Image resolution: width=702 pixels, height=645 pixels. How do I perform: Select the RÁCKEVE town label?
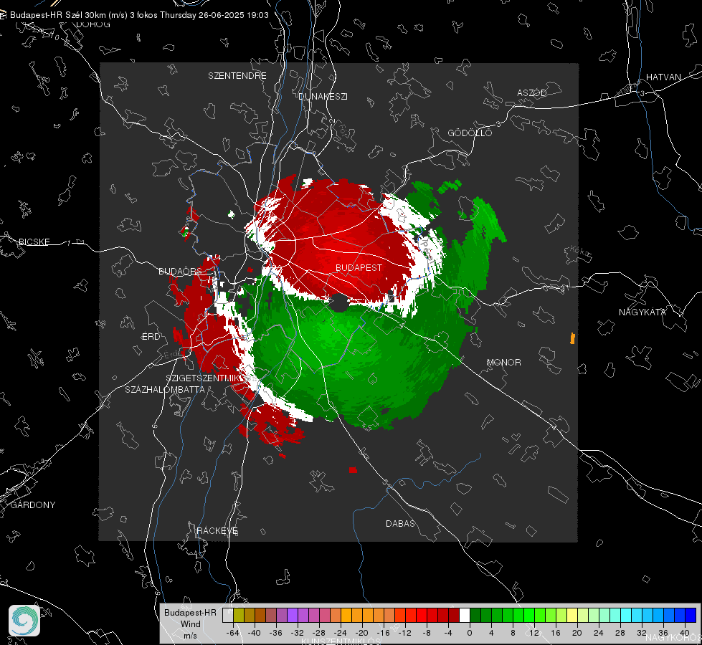217,531
